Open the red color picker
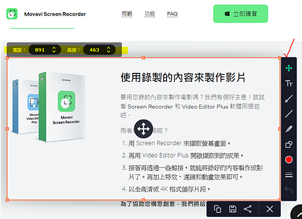Image resolution: width=302 pixels, height=219 pixels. coord(289,160)
